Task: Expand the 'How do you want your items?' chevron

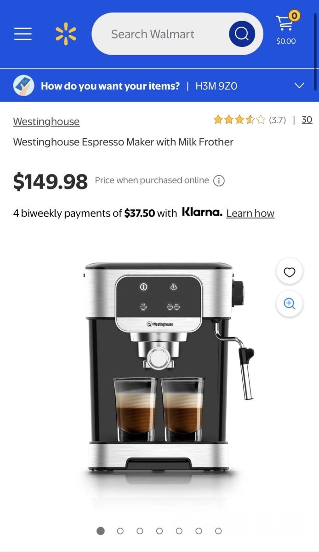Action: (299, 86)
